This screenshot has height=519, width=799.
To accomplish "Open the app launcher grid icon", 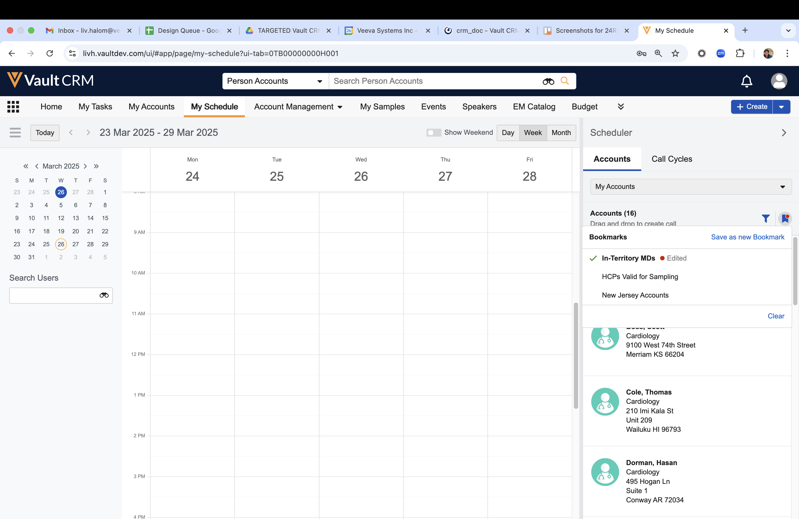I will [x=13, y=107].
